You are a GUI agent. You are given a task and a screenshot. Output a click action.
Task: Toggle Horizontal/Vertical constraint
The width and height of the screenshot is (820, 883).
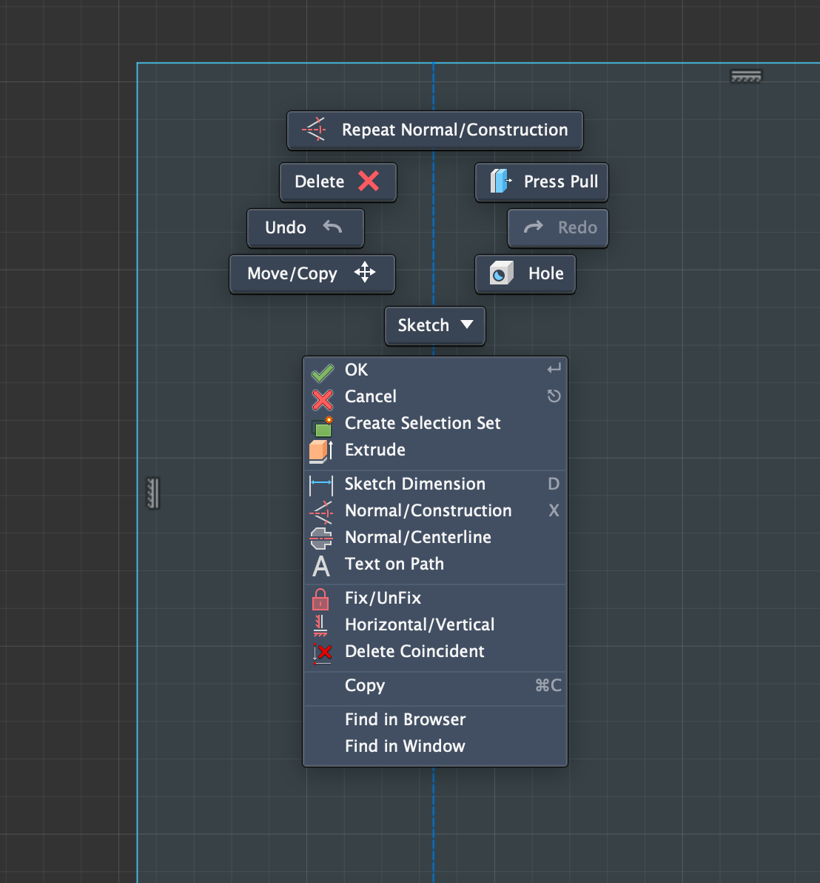[419, 625]
